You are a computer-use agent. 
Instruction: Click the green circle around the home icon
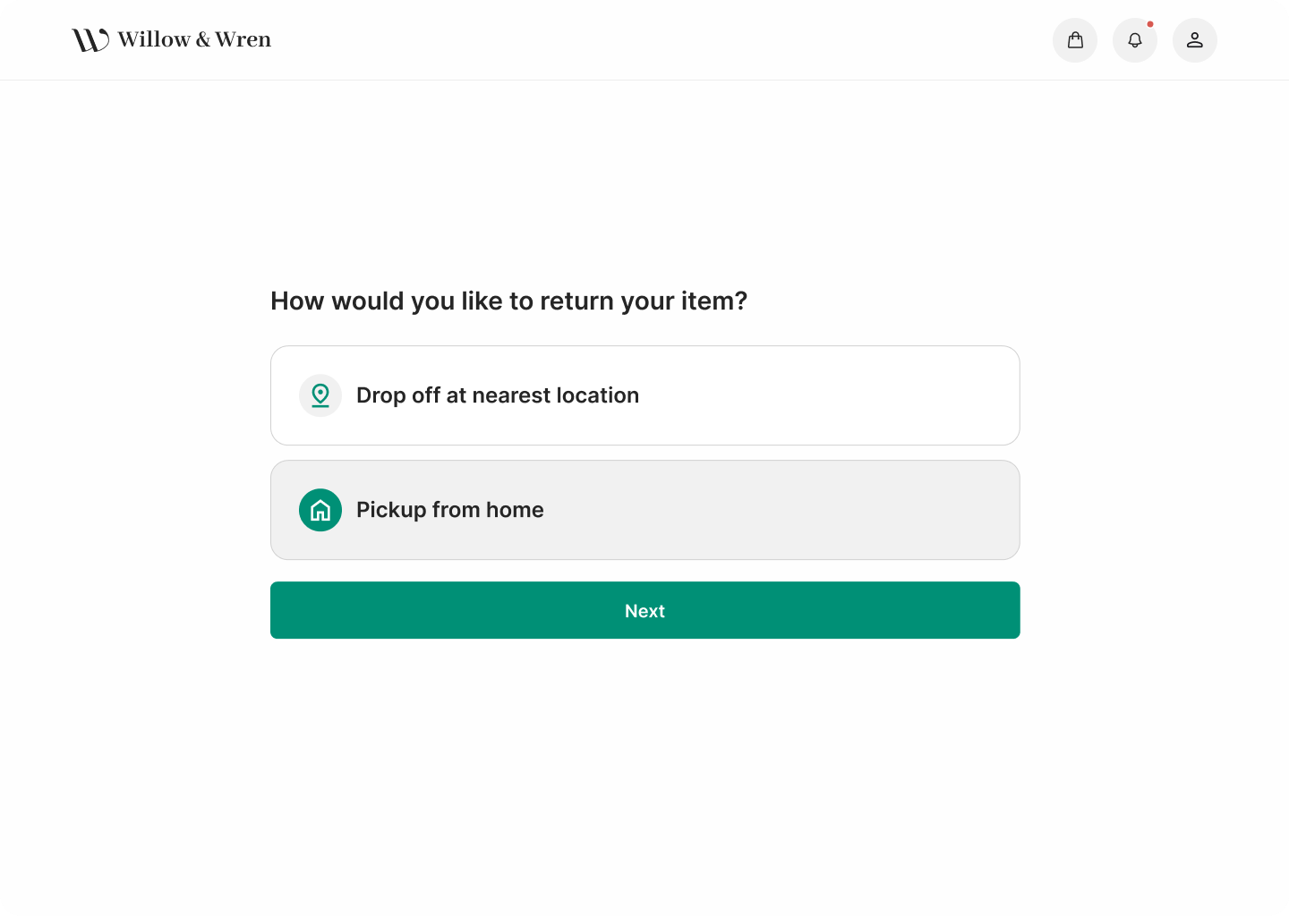(x=320, y=509)
